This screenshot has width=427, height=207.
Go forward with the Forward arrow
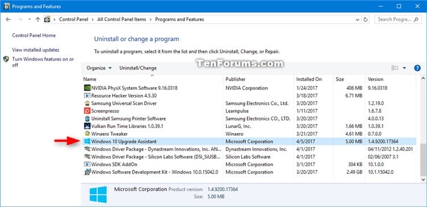pos(20,19)
